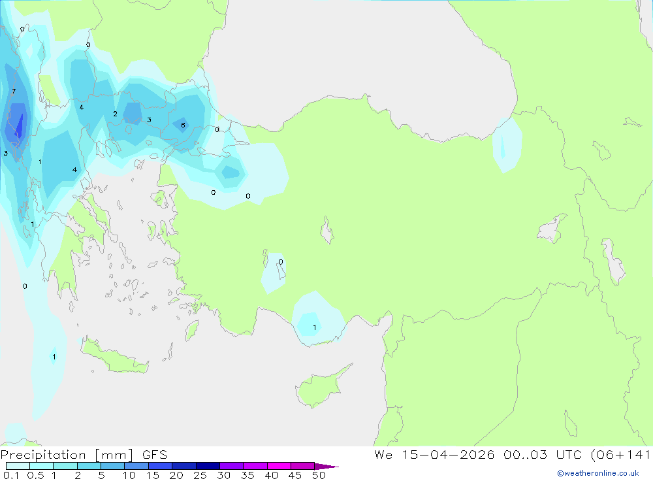
Task: Click the '0.1' legend scale label
Action: point(11,475)
